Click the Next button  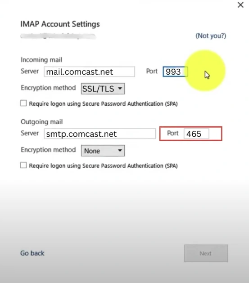(x=206, y=253)
